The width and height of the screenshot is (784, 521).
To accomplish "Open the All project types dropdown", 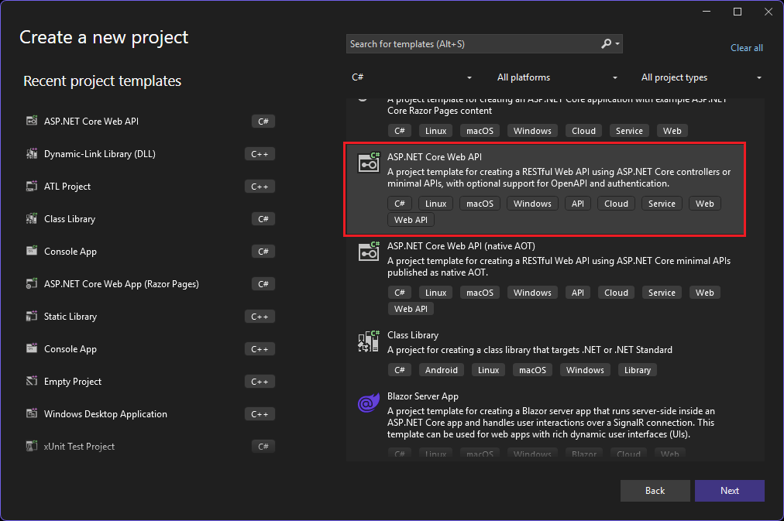I will 700,77.
